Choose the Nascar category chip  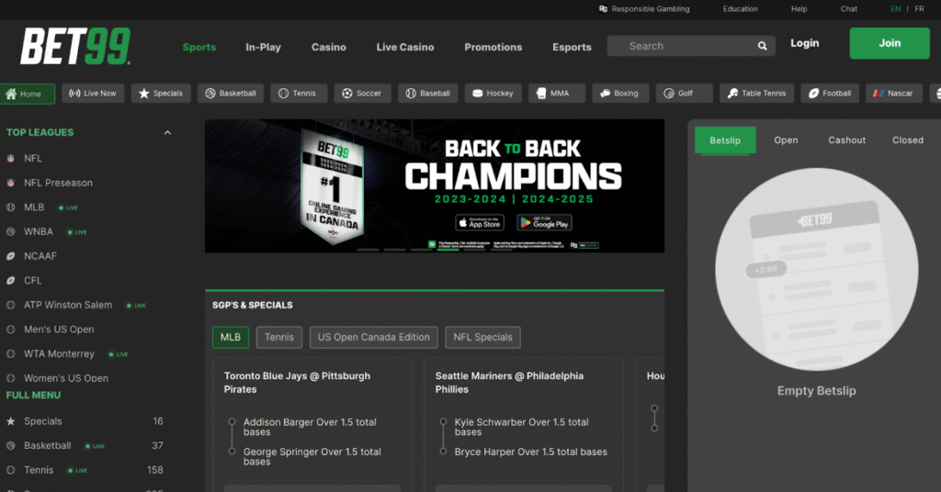point(893,94)
